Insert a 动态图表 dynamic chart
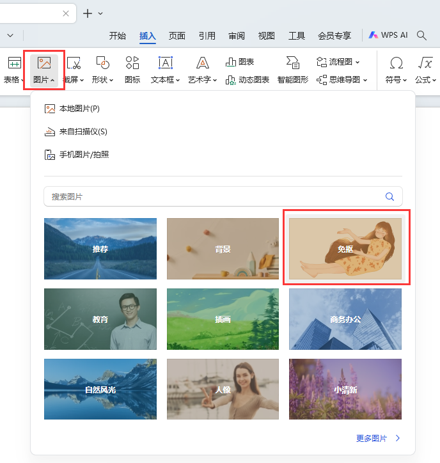Viewport: 440px width, 463px height. [247, 80]
